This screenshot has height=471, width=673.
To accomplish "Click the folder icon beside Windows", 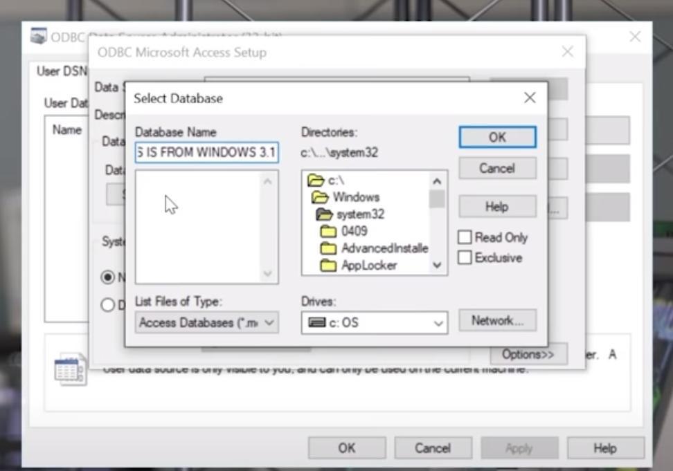I will click(320, 197).
